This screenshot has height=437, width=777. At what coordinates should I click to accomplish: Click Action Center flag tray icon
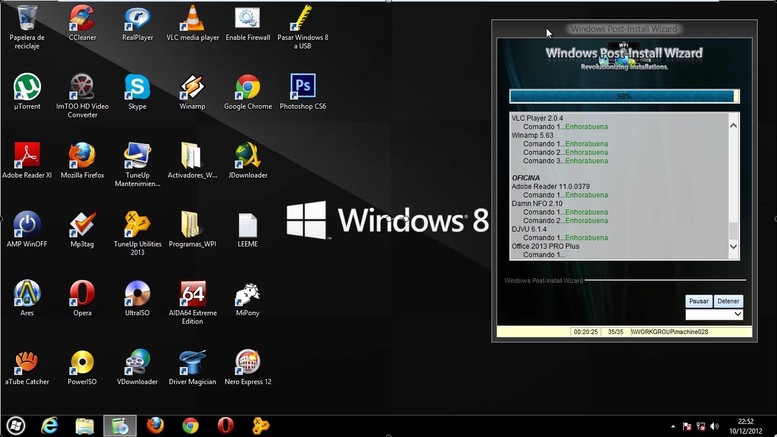tap(687, 426)
